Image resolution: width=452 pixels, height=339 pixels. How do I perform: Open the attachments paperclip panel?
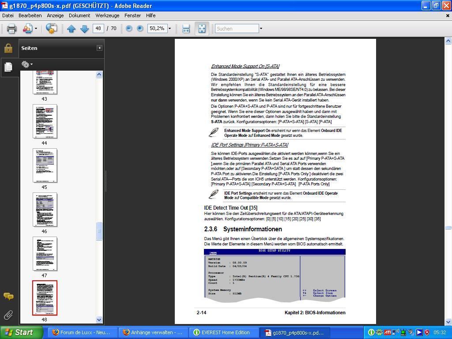click(8, 315)
